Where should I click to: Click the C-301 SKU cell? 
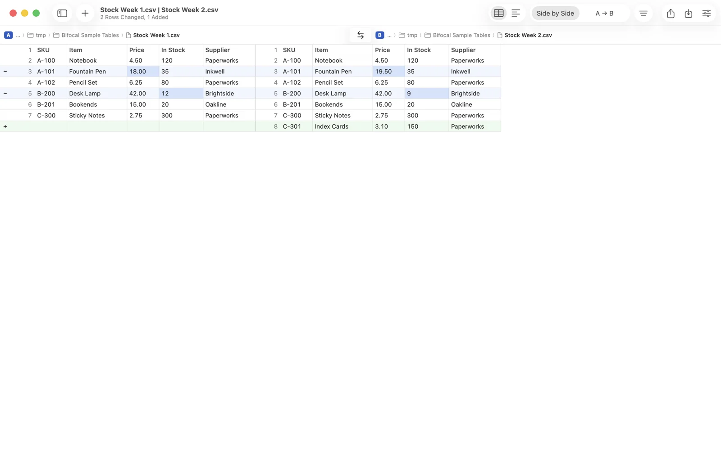pyautogui.click(x=297, y=126)
